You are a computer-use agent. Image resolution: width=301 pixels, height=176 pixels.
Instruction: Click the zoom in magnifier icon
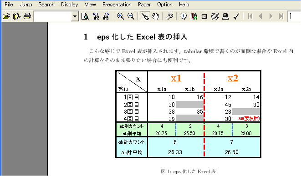(120, 16)
